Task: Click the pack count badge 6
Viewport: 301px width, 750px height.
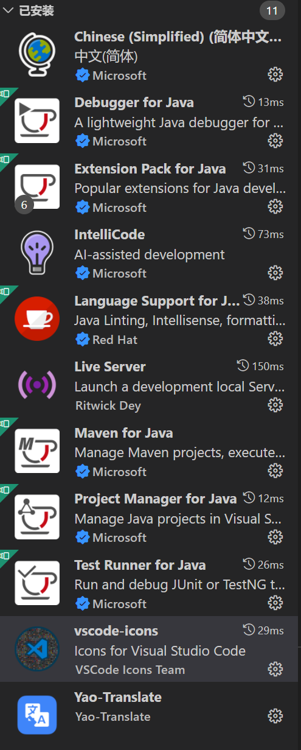Action: click(x=24, y=205)
